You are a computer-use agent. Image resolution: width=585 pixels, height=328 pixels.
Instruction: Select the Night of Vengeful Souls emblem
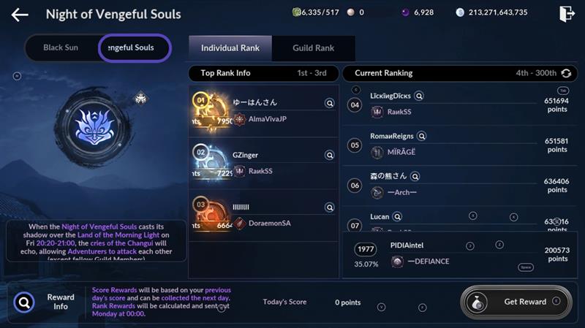[94, 127]
